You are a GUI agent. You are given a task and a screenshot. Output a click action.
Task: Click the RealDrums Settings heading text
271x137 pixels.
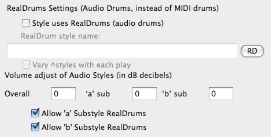point(113,9)
